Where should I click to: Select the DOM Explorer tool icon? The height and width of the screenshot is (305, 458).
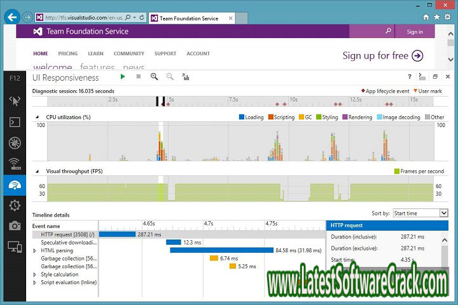(x=15, y=100)
